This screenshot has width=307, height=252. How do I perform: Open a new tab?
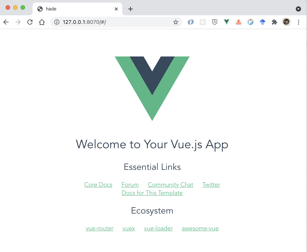[x=131, y=9]
